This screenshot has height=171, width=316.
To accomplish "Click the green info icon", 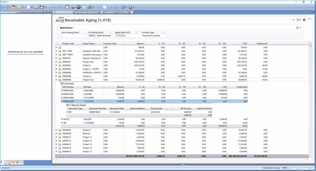I will click(304, 20).
